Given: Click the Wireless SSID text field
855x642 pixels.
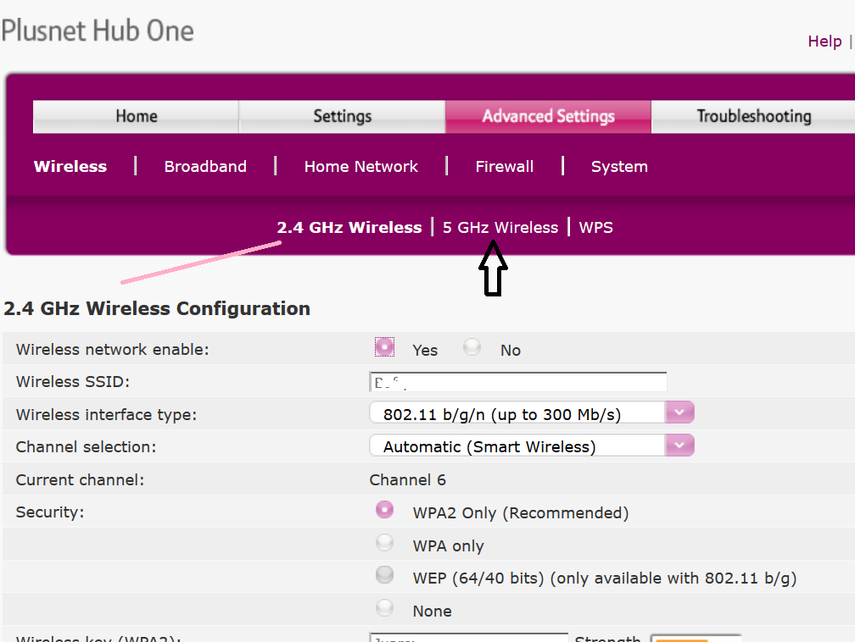Looking at the screenshot, I should coord(517,383).
